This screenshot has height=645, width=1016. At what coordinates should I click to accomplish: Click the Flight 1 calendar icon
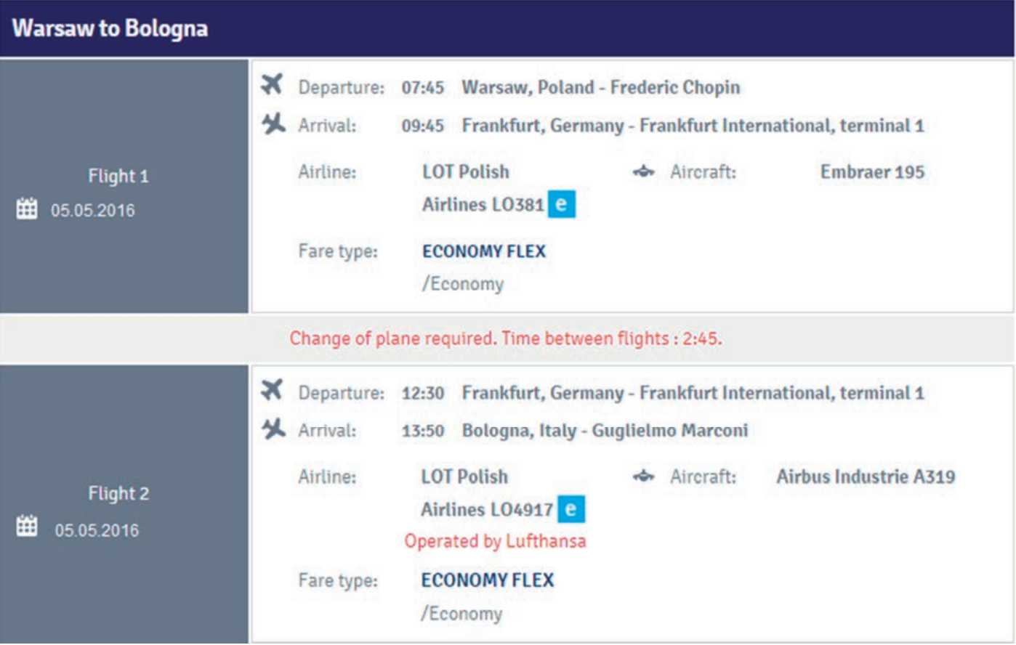tap(27, 209)
